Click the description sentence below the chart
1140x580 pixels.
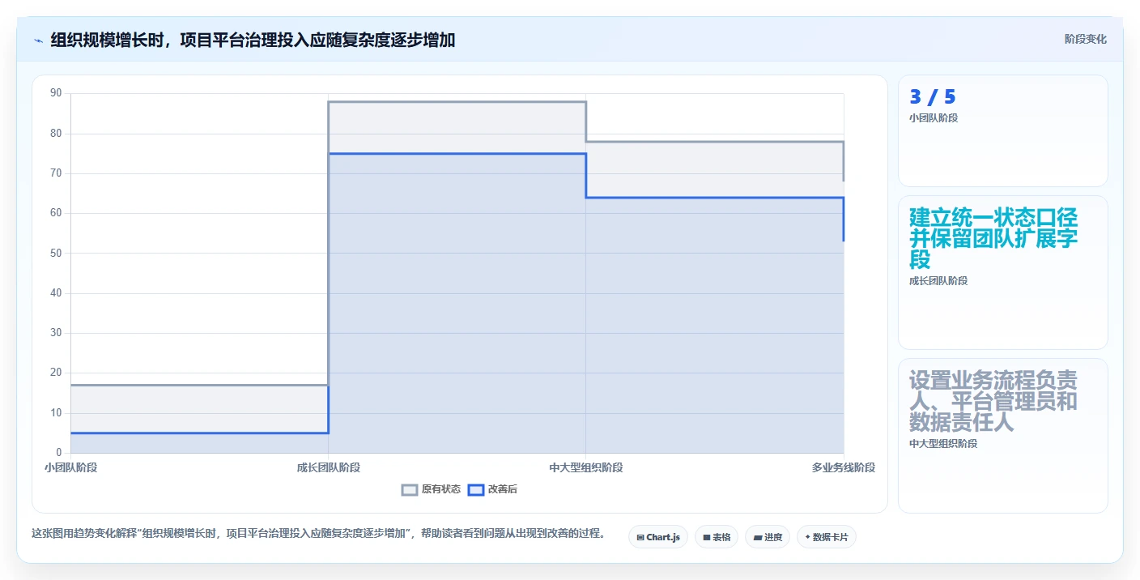318,534
